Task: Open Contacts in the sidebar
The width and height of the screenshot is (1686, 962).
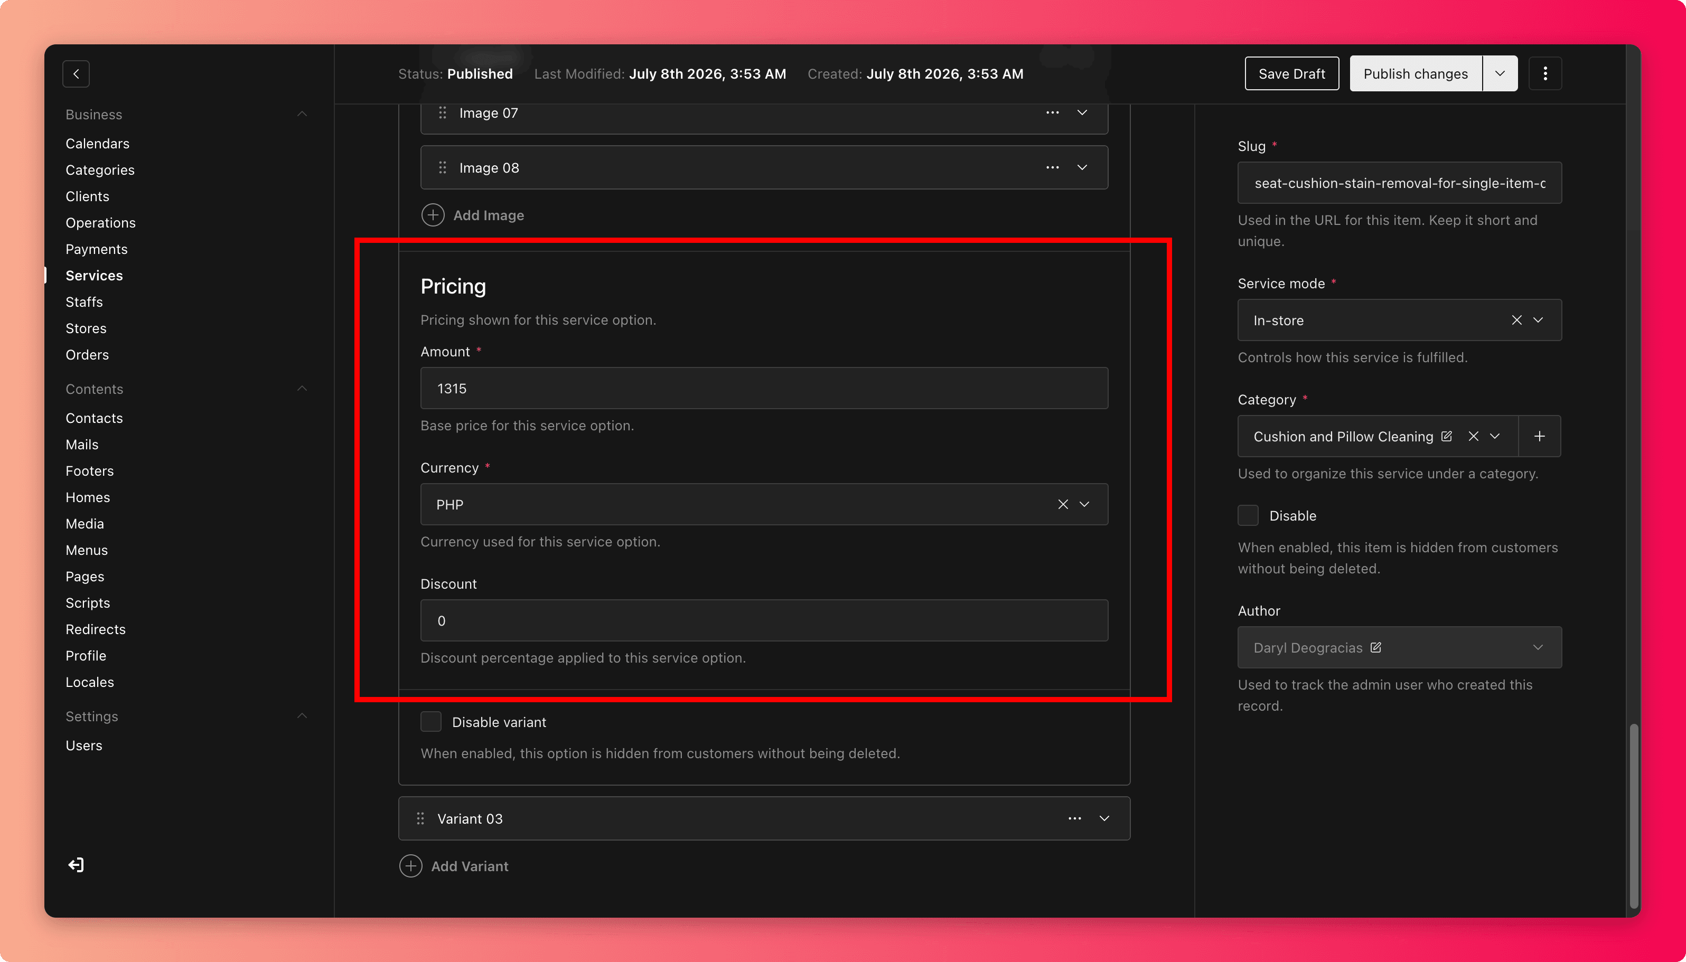Action: [x=94, y=418]
